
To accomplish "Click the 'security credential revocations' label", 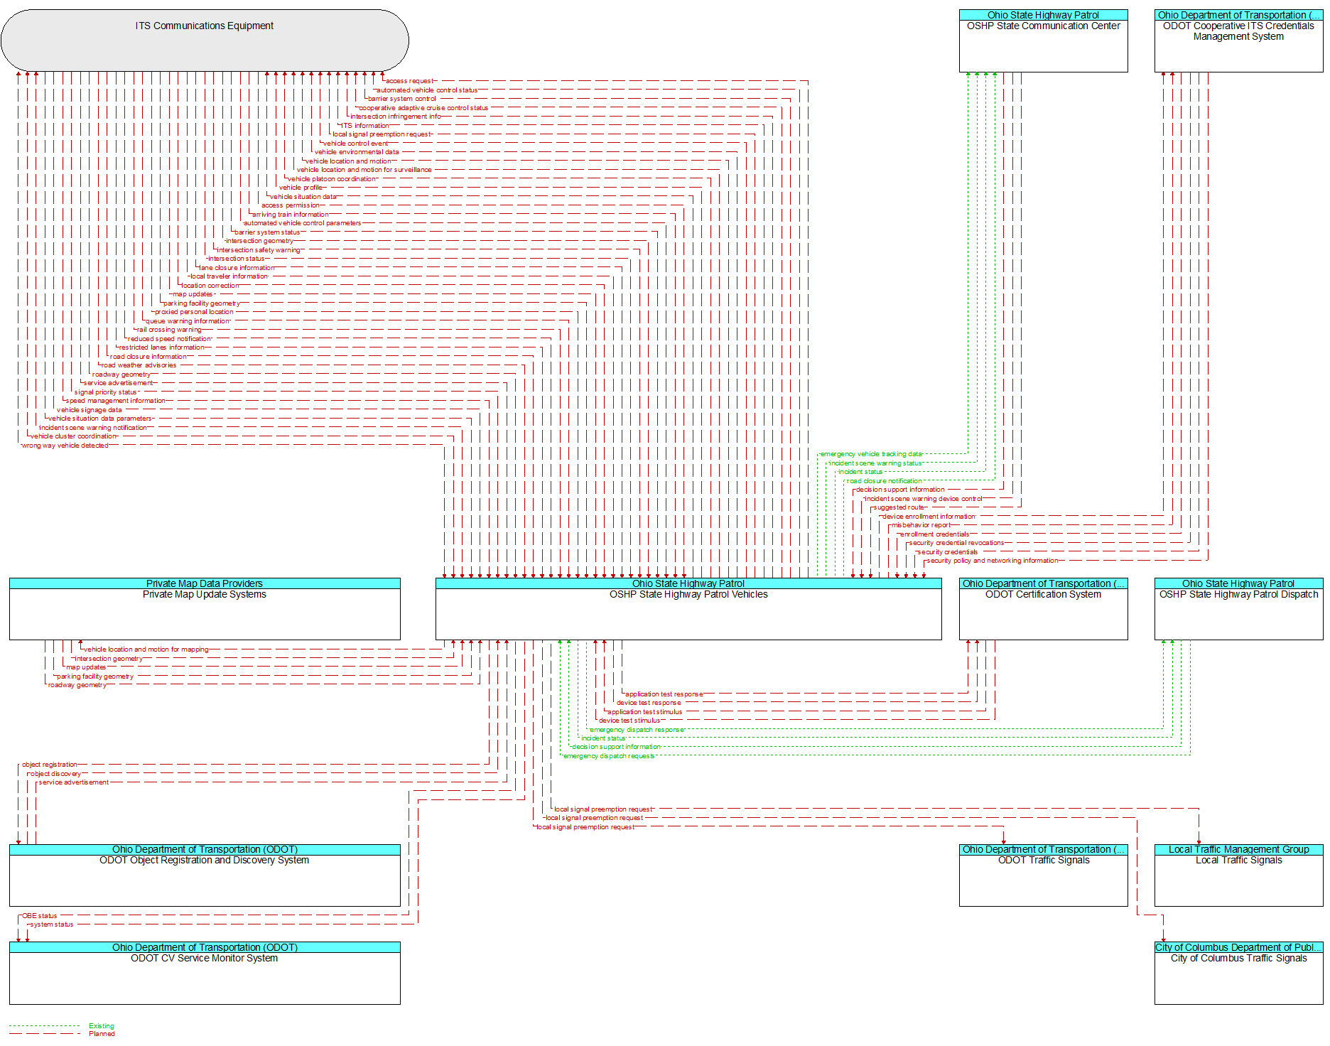I will click(956, 543).
